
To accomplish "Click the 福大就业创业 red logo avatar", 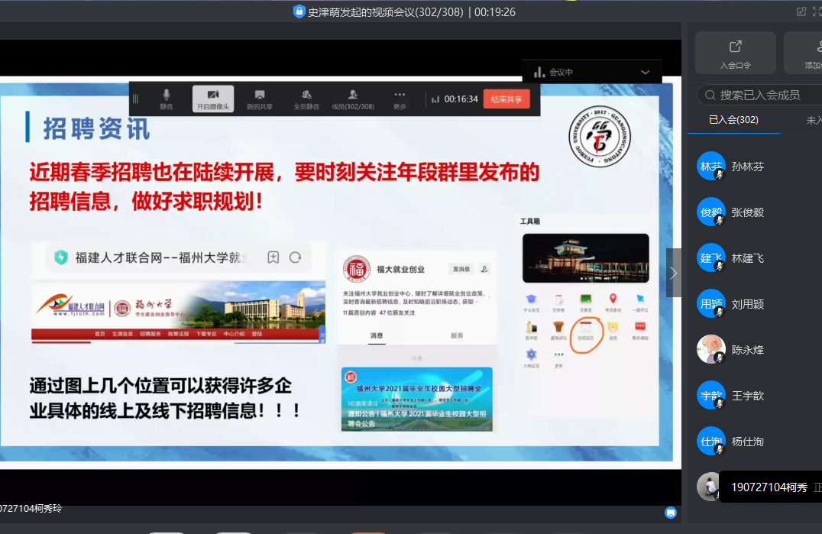I will tap(357, 269).
